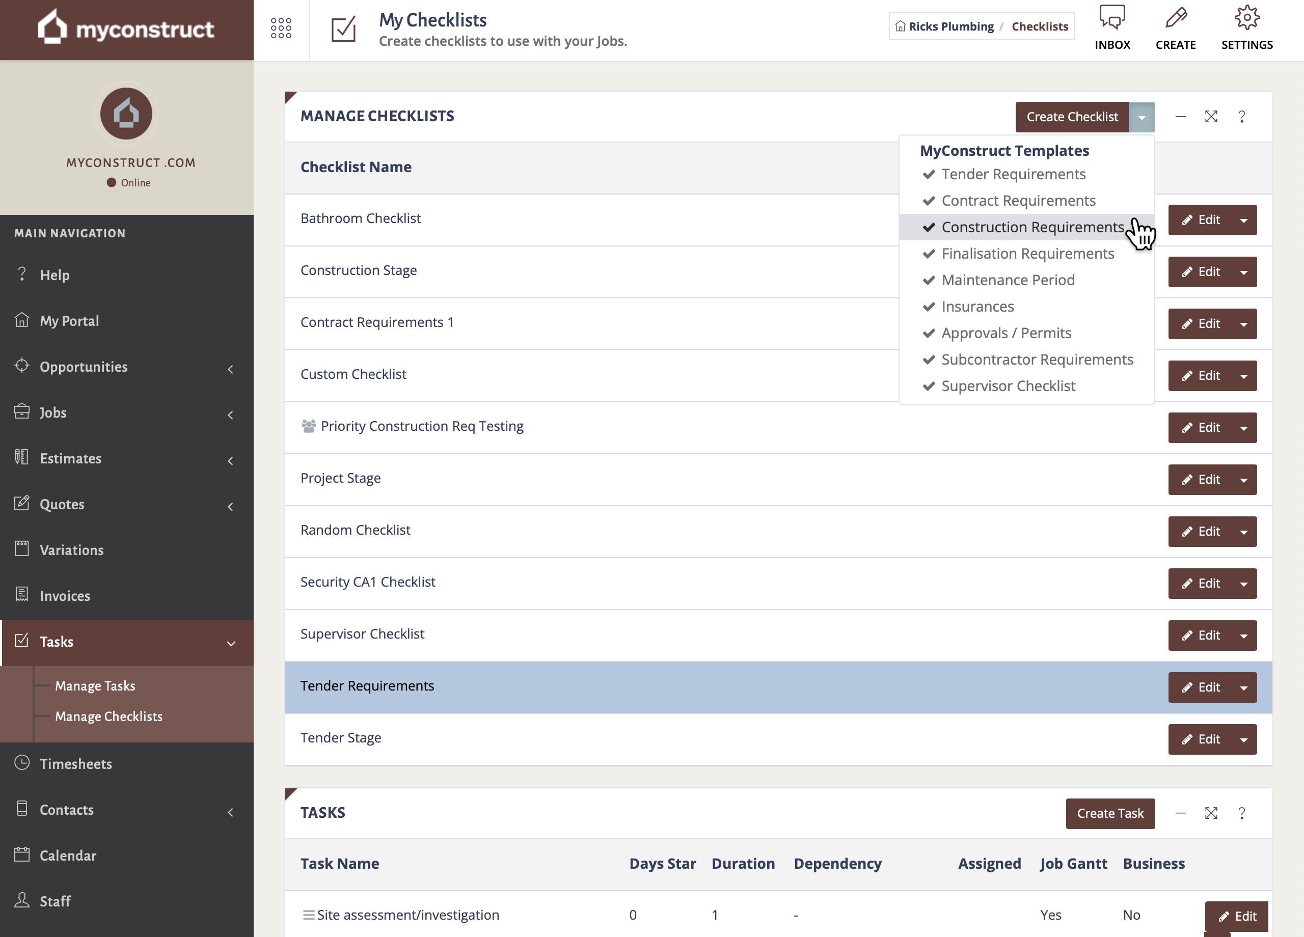Click the Create pencil icon
Viewport: 1304px width, 937px height.
1176,18
